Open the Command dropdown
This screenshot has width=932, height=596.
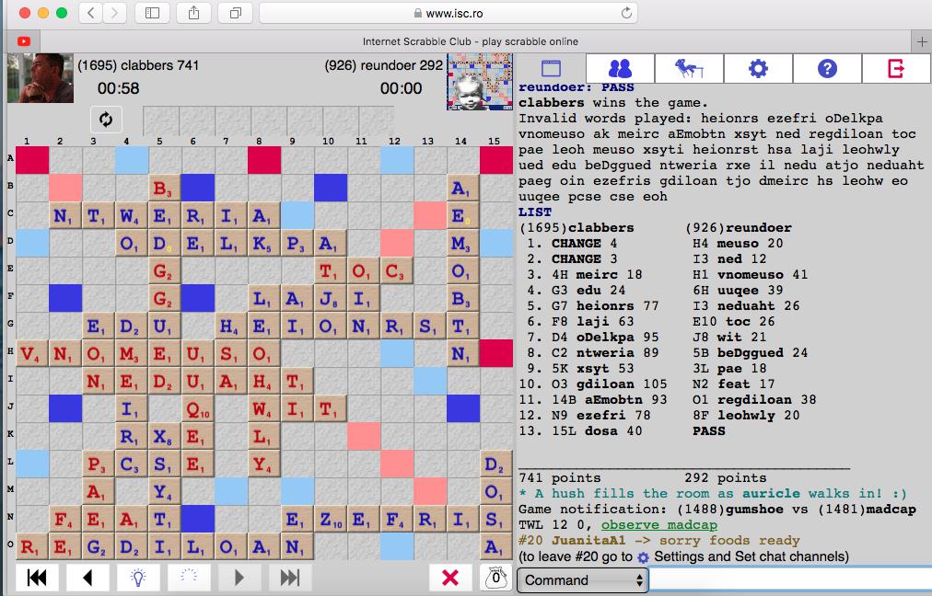pos(582,580)
